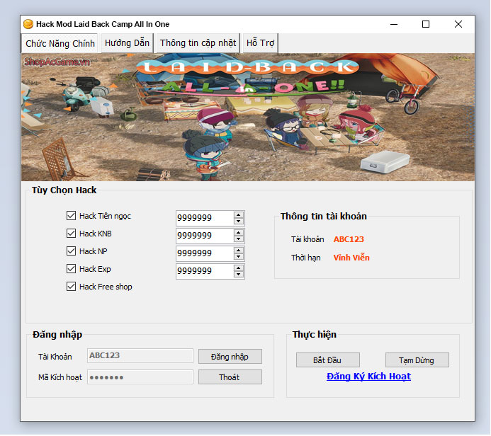Select the Hỗ Trợ tab
This screenshot has width=491, height=436.
[260, 43]
